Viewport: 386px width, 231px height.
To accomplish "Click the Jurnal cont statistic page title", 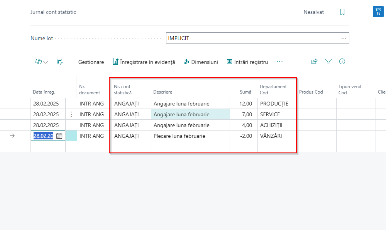I will click(53, 12).
